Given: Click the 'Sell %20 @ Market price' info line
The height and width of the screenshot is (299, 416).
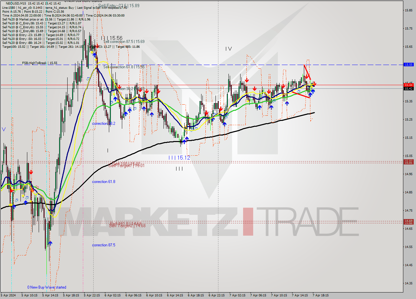Looking at the screenshot, I should [46, 19].
